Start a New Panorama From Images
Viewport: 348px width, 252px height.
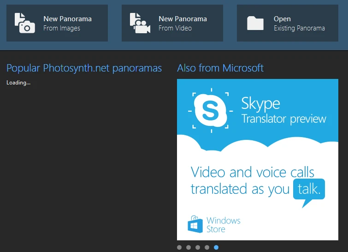pos(57,23)
